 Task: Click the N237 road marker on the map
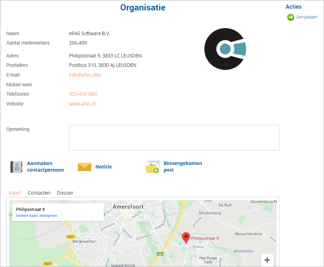(x=48, y=264)
